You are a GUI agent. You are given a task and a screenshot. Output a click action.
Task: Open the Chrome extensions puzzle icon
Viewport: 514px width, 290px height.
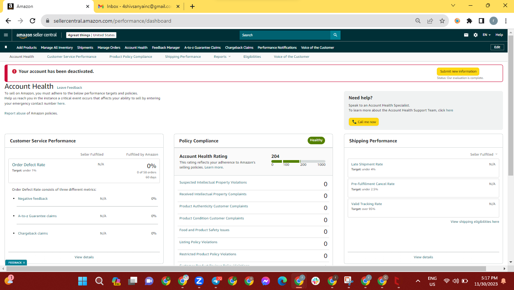click(469, 21)
